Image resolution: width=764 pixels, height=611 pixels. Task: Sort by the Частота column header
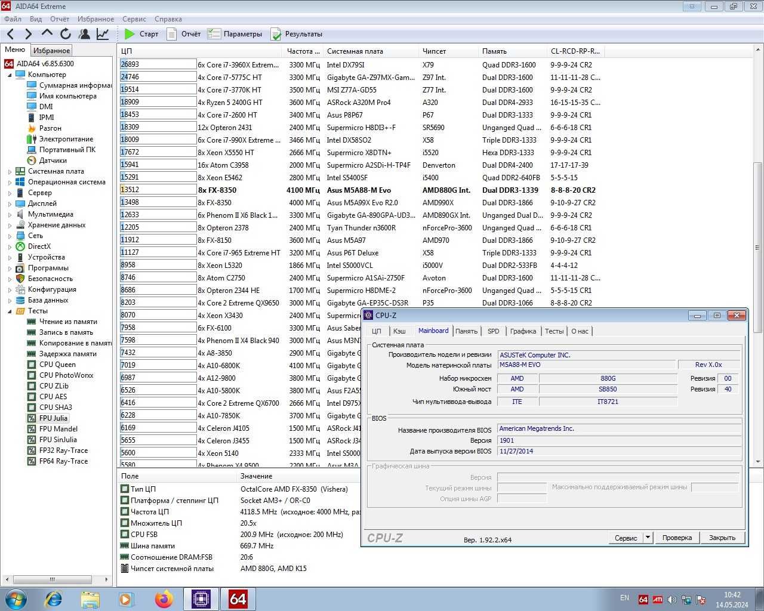pos(303,51)
